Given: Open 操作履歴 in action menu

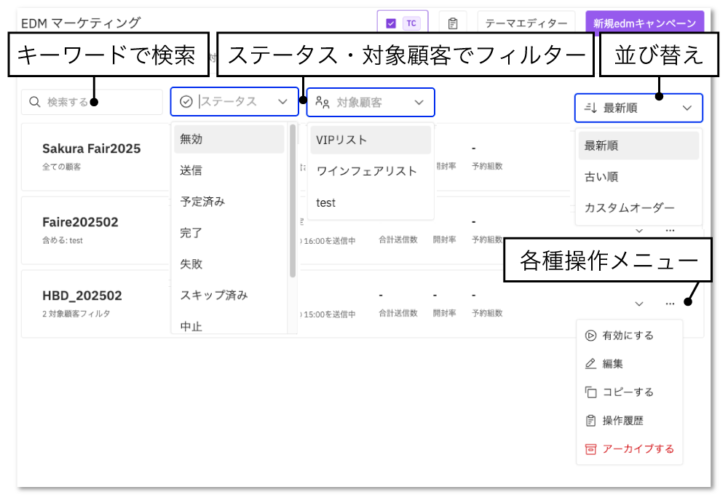Looking at the screenshot, I should tap(629, 420).
